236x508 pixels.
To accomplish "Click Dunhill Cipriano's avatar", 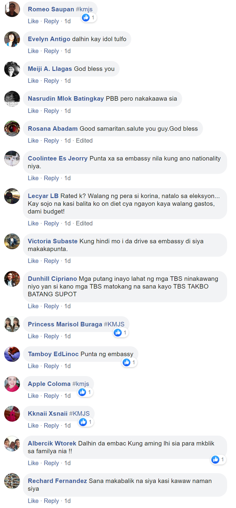I will [x=12, y=279].
